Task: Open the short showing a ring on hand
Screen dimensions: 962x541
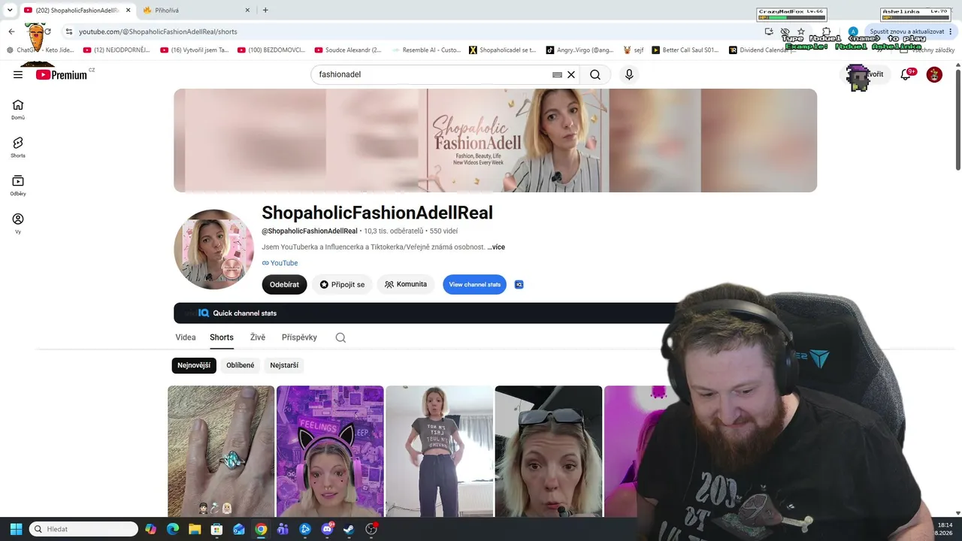Action: click(x=221, y=451)
